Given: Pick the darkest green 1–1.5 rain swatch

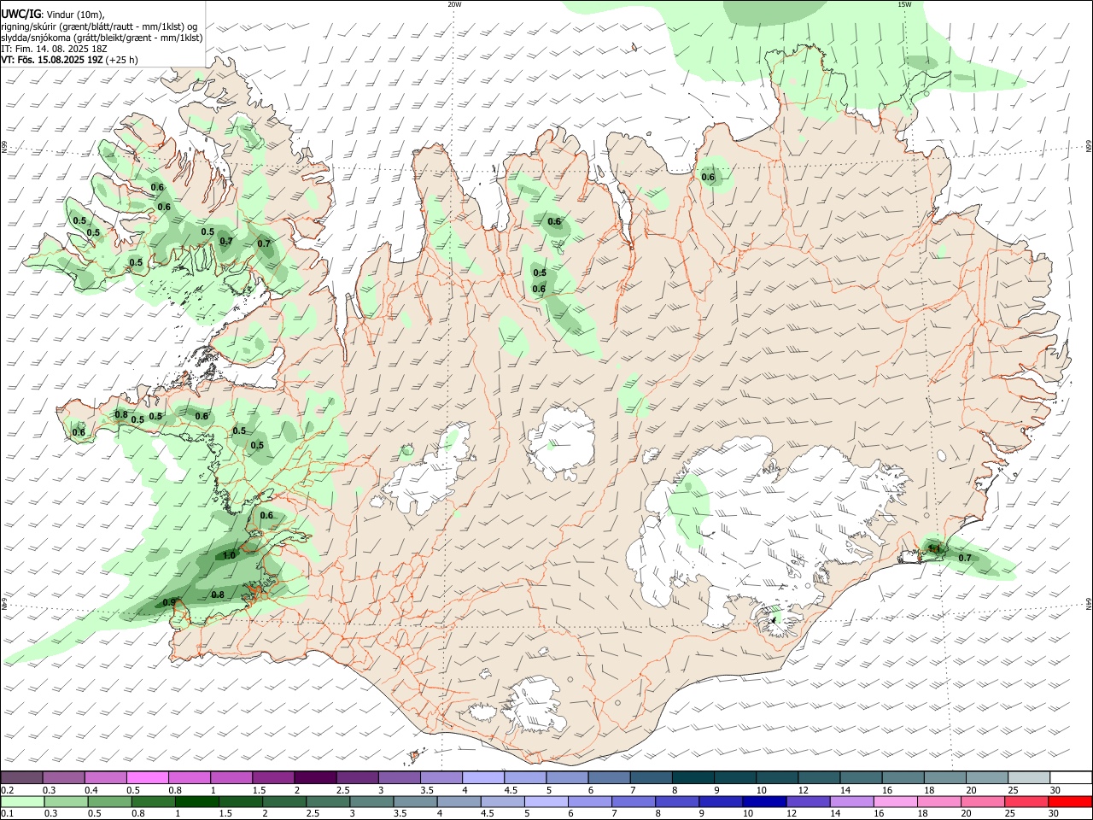Looking at the screenshot, I should (196, 802).
